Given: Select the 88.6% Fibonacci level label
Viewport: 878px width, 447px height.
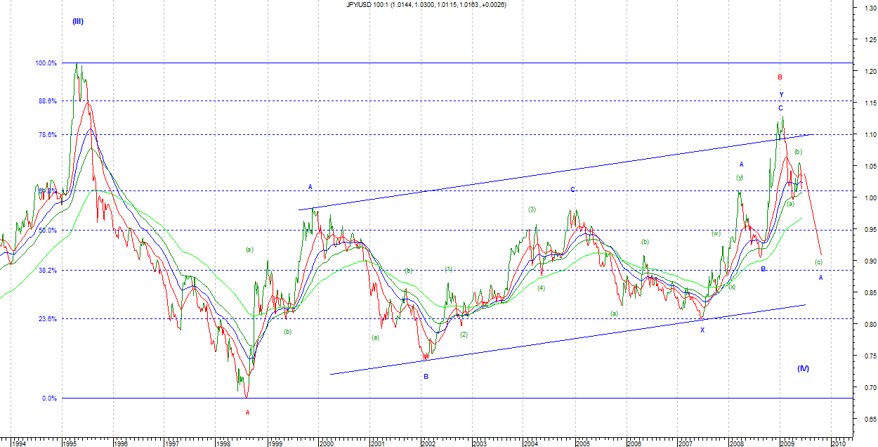Looking at the screenshot, I should [x=46, y=101].
